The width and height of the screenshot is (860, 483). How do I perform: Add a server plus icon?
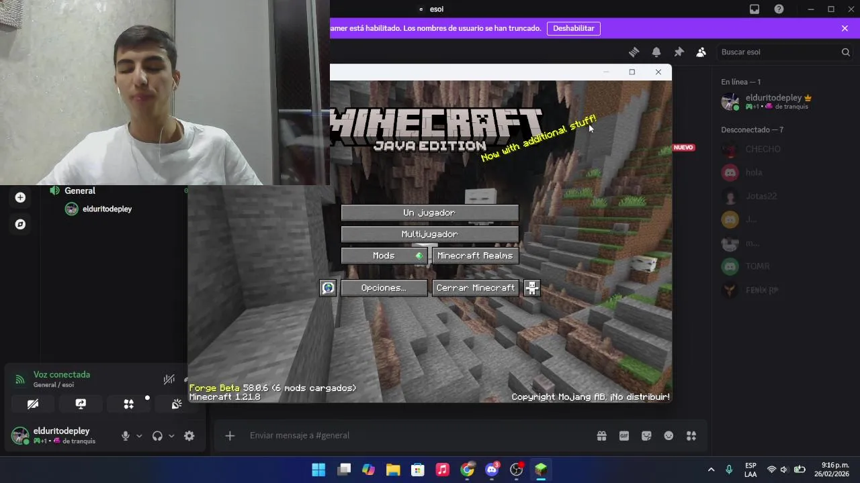pos(20,197)
